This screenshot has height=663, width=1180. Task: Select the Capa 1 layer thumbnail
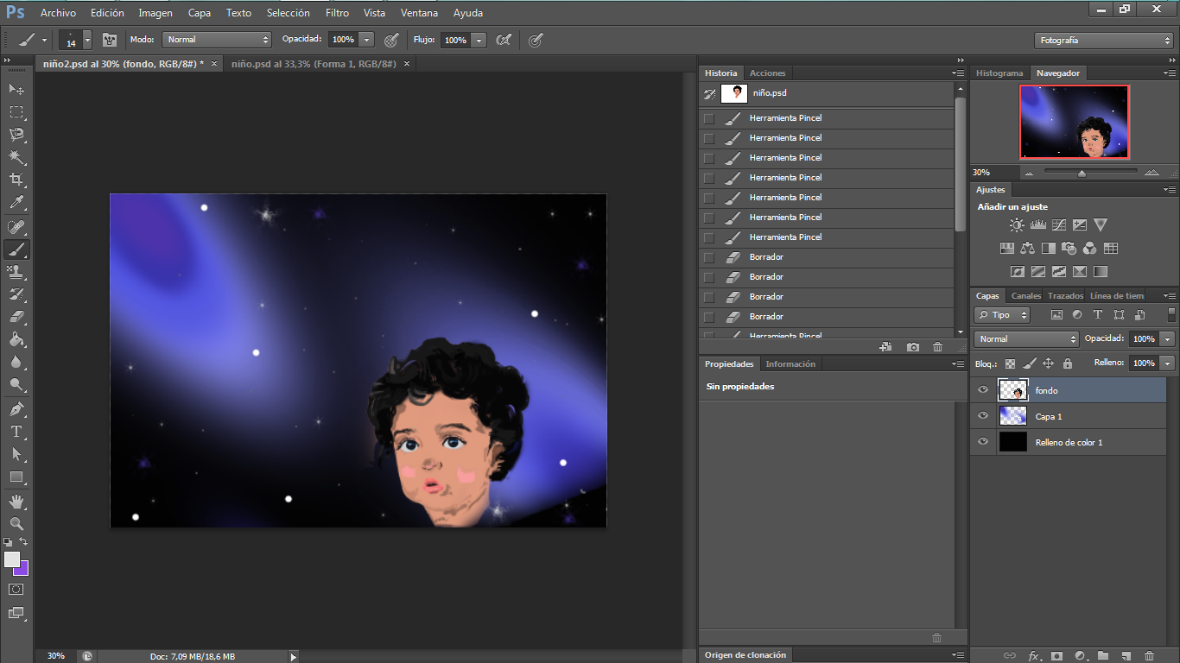click(x=1012, y=416)
